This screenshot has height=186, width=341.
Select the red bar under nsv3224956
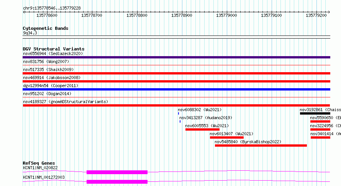click(320, 129)
